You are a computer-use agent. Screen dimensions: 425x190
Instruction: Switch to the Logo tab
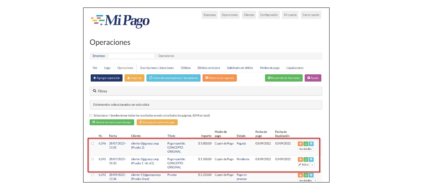(x=107, y=68)
